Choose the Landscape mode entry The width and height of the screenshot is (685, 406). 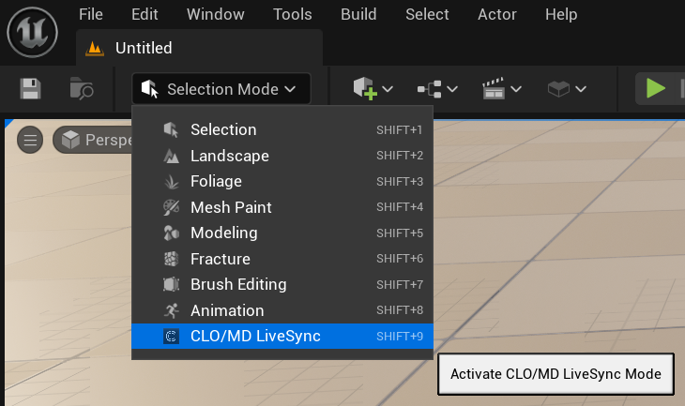coord(229,156)
